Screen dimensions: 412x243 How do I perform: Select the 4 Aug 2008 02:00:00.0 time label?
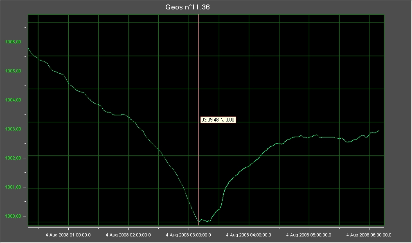pos(128,235)
